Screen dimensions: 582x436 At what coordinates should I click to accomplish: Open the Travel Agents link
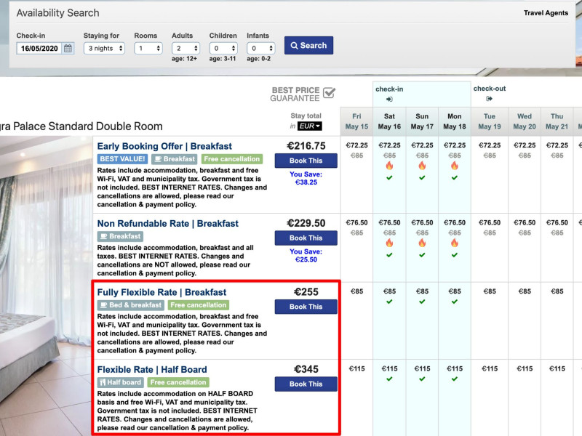pos(546,13)
